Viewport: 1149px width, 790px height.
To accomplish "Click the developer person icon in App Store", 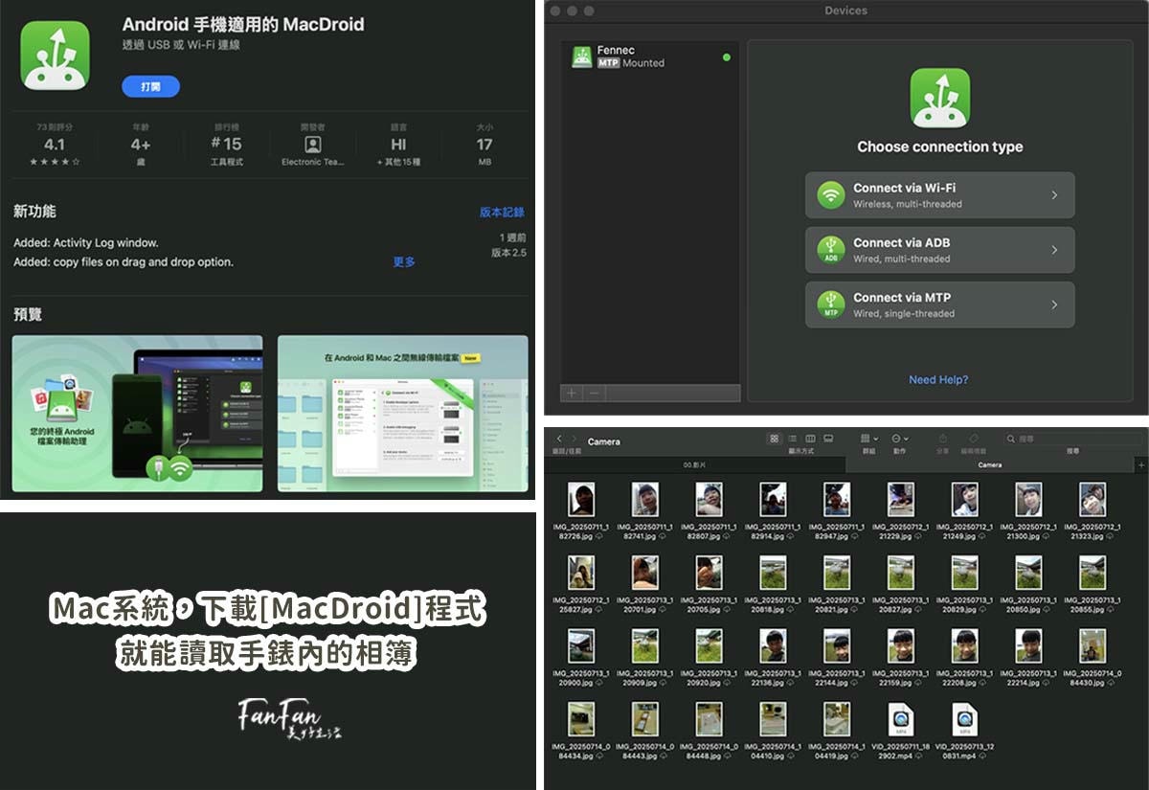I will [312, 144].
